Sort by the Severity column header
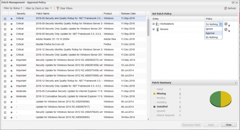 25,14
